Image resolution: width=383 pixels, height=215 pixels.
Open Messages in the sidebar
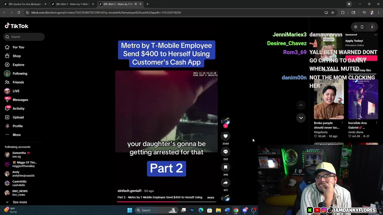(20, 100)
